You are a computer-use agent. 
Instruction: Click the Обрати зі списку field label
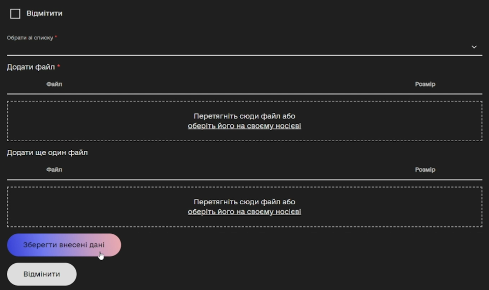click(32, 38)
